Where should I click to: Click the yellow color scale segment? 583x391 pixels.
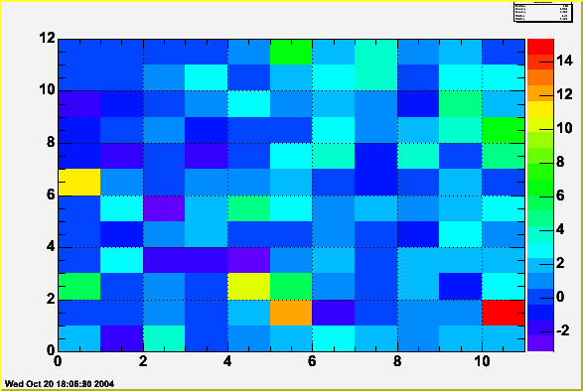[x=540, y=109]
